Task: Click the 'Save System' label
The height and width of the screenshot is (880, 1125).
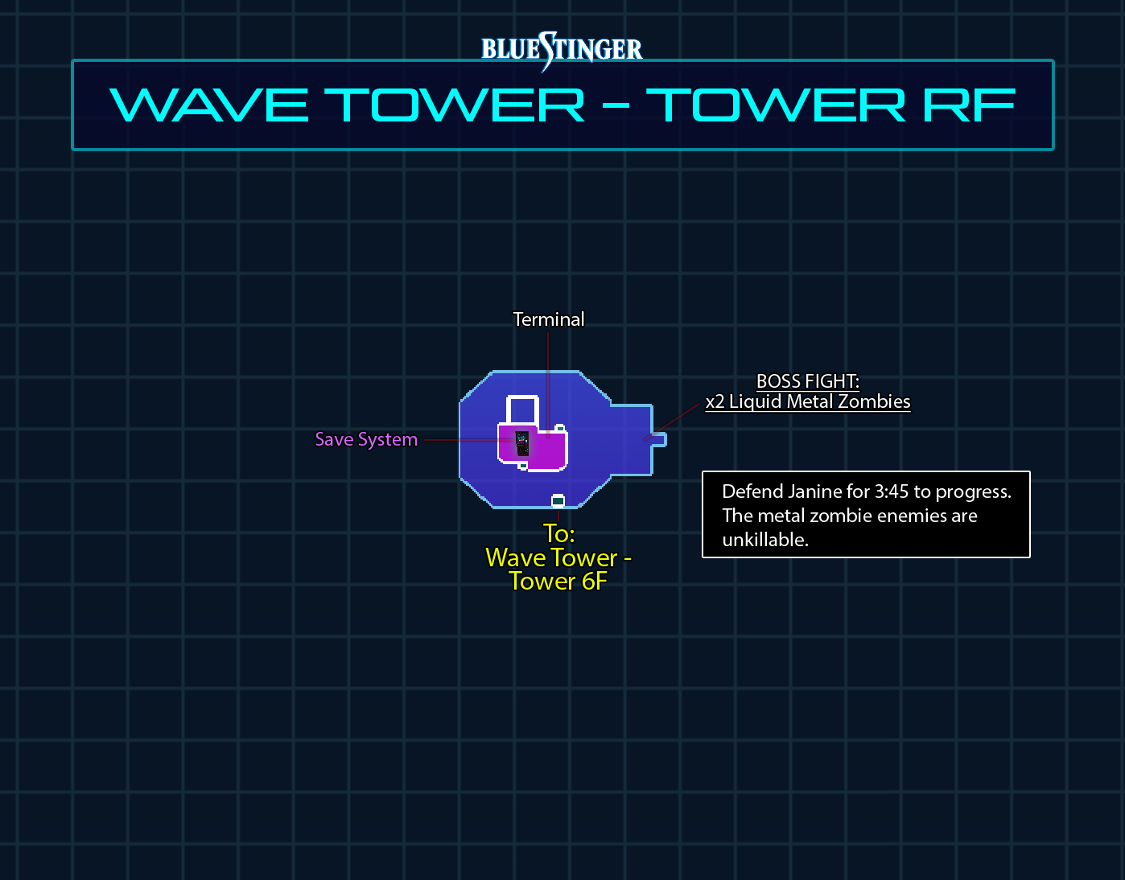Action: 366,439
